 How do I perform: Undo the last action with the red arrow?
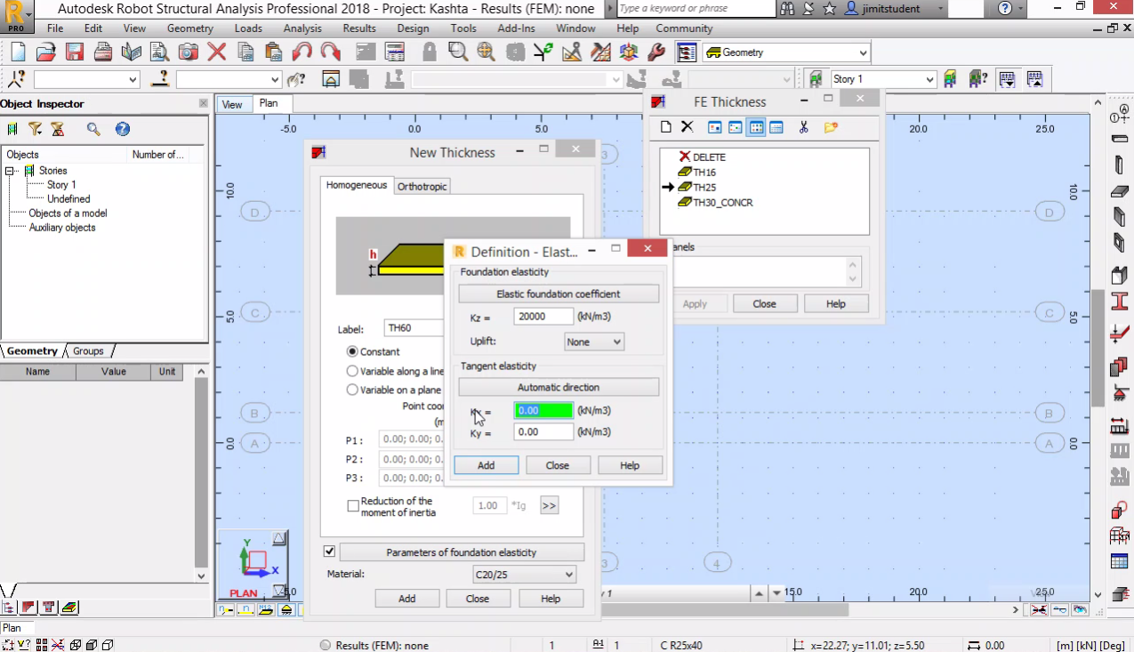[302, 52]
